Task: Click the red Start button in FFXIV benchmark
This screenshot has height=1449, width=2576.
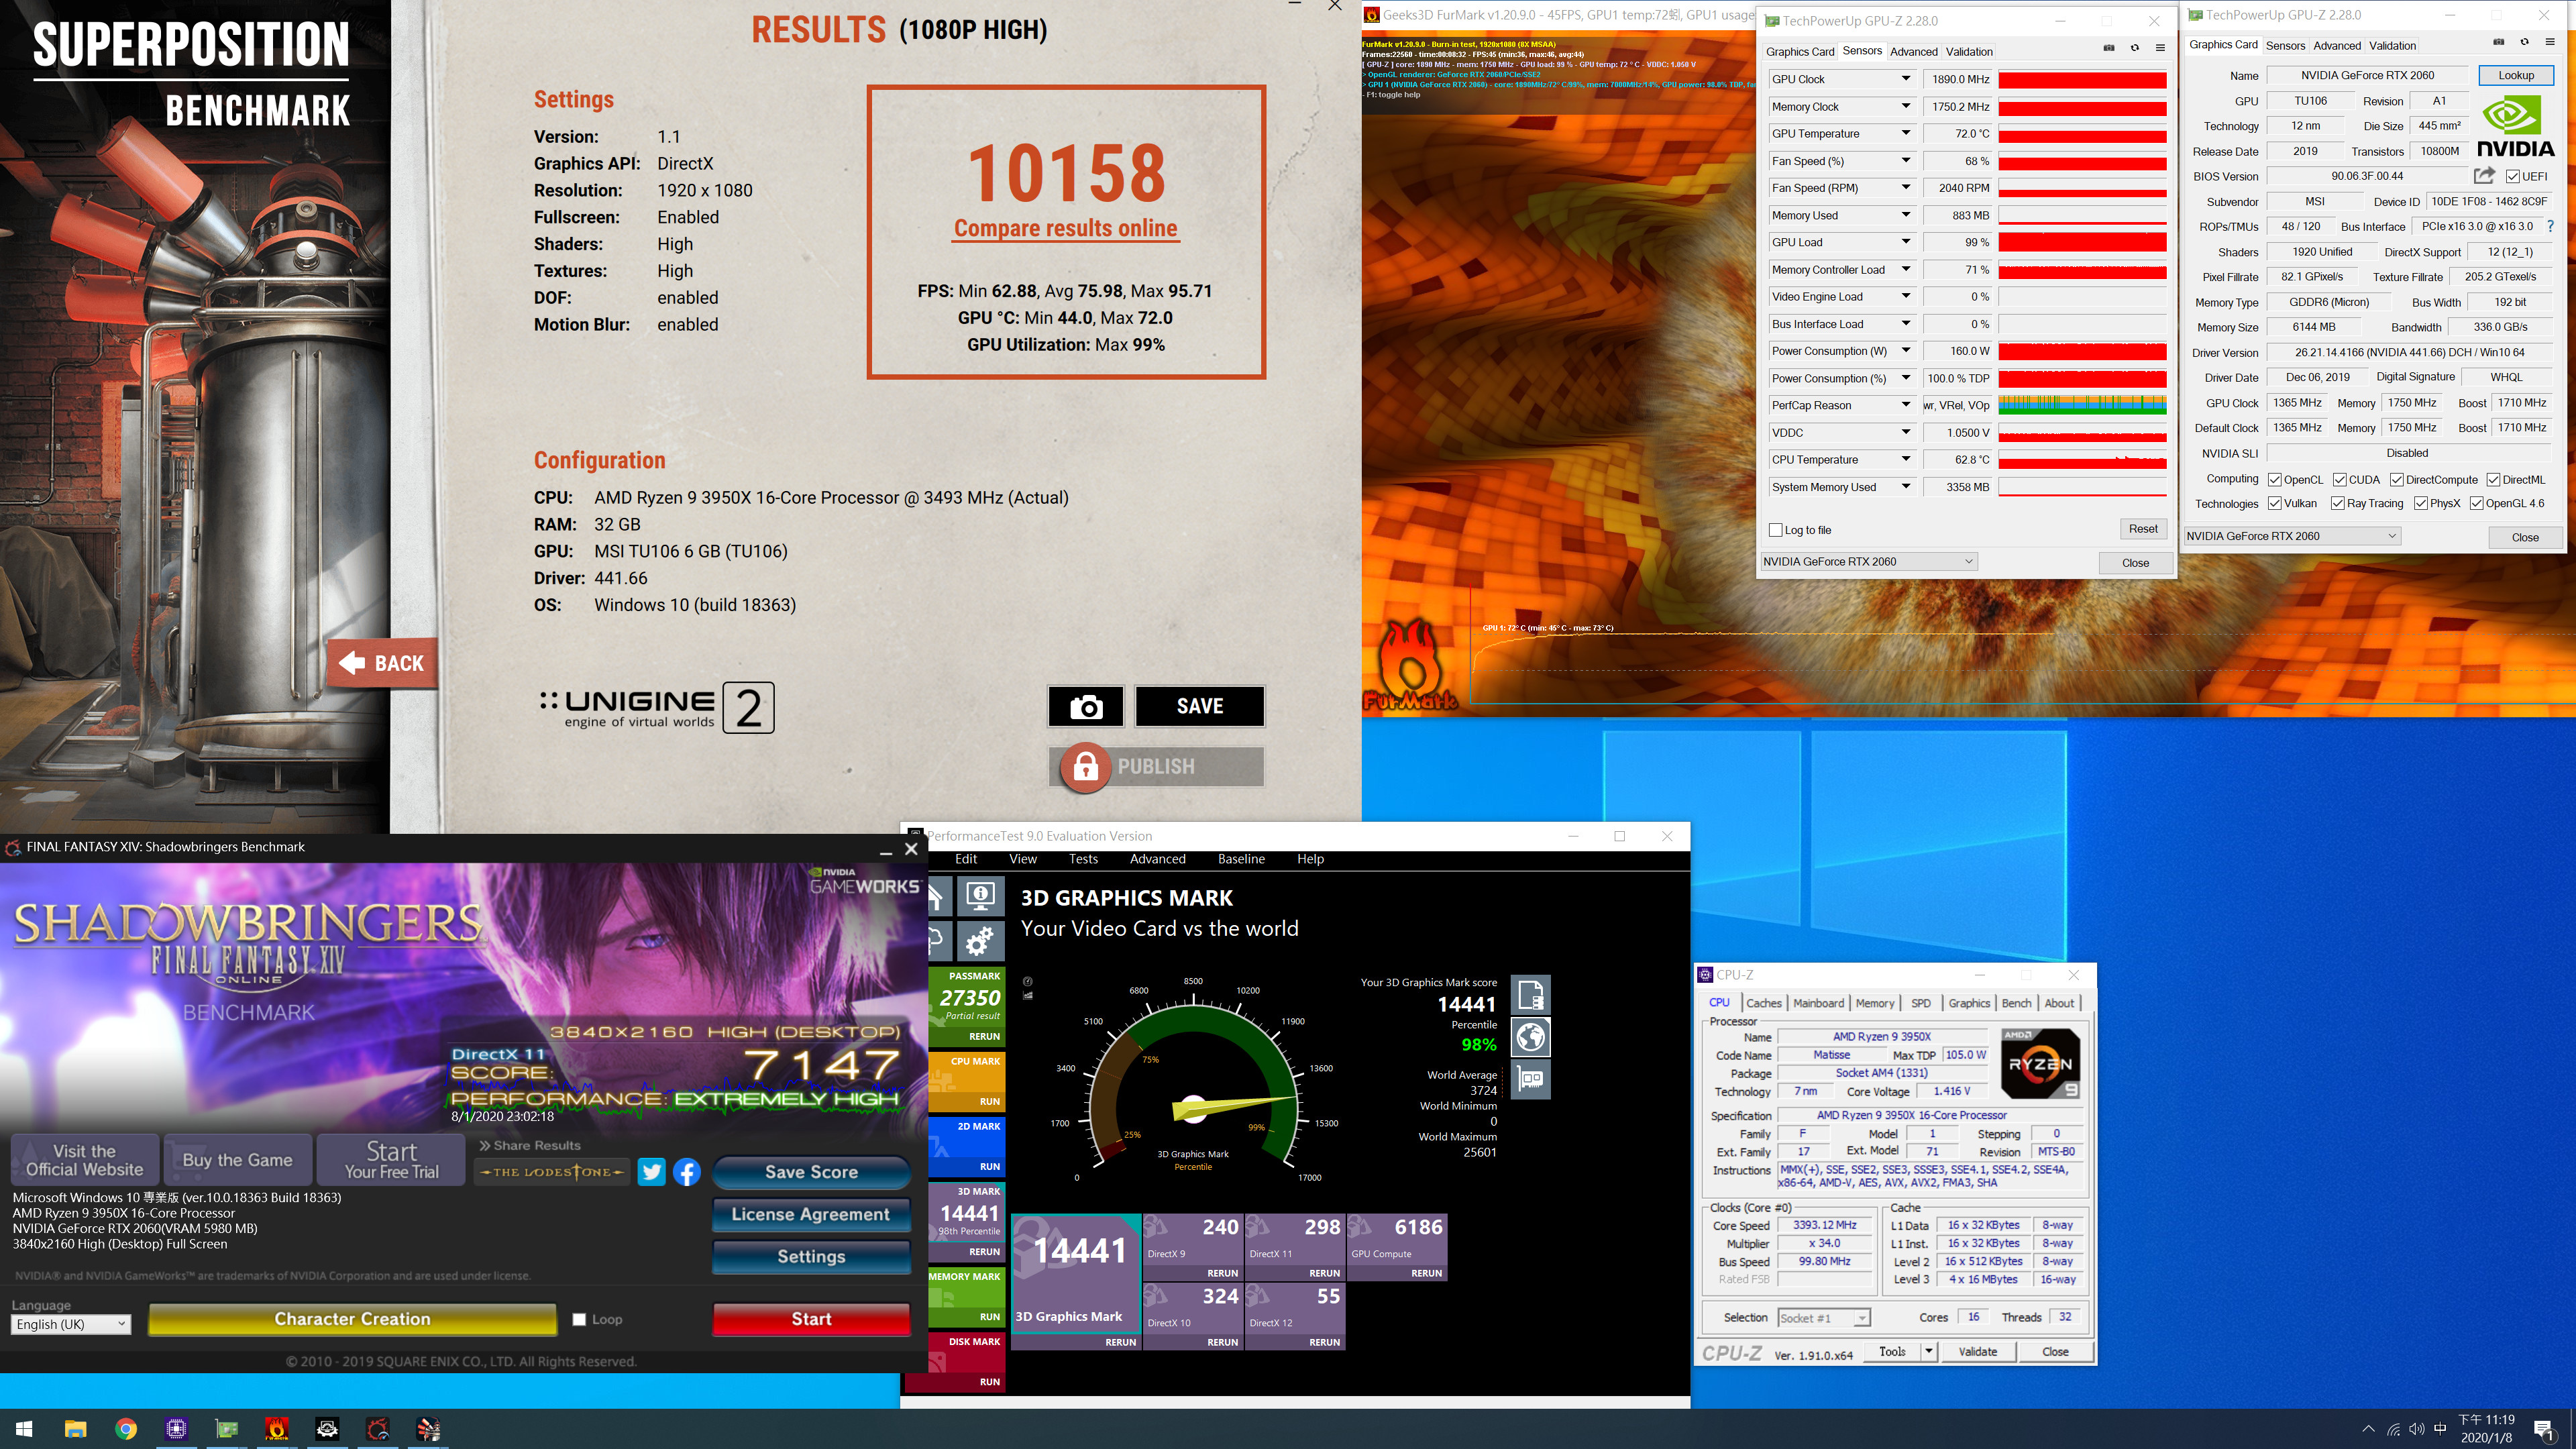Action: tap(811, 1319)
